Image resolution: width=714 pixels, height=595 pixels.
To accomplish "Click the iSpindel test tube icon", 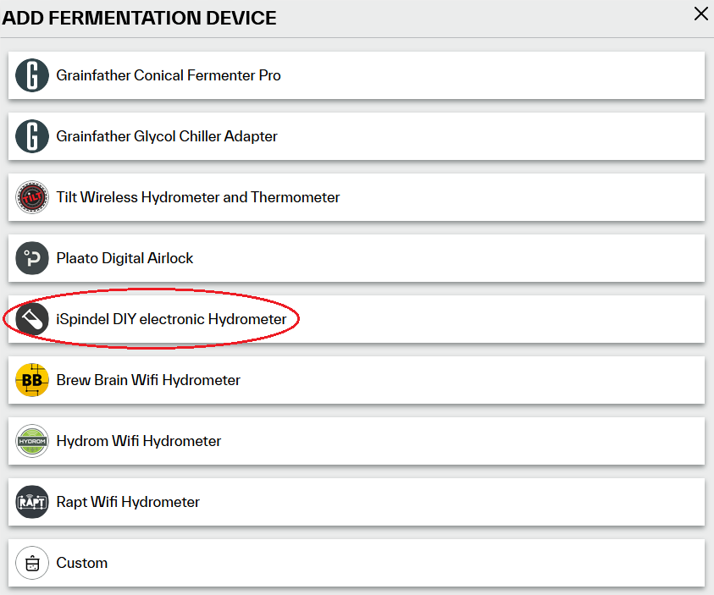I will (x=32, y=319).
